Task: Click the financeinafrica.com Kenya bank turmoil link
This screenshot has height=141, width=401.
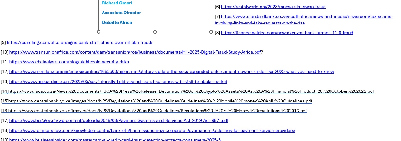Action: click(x=287, y=33)
